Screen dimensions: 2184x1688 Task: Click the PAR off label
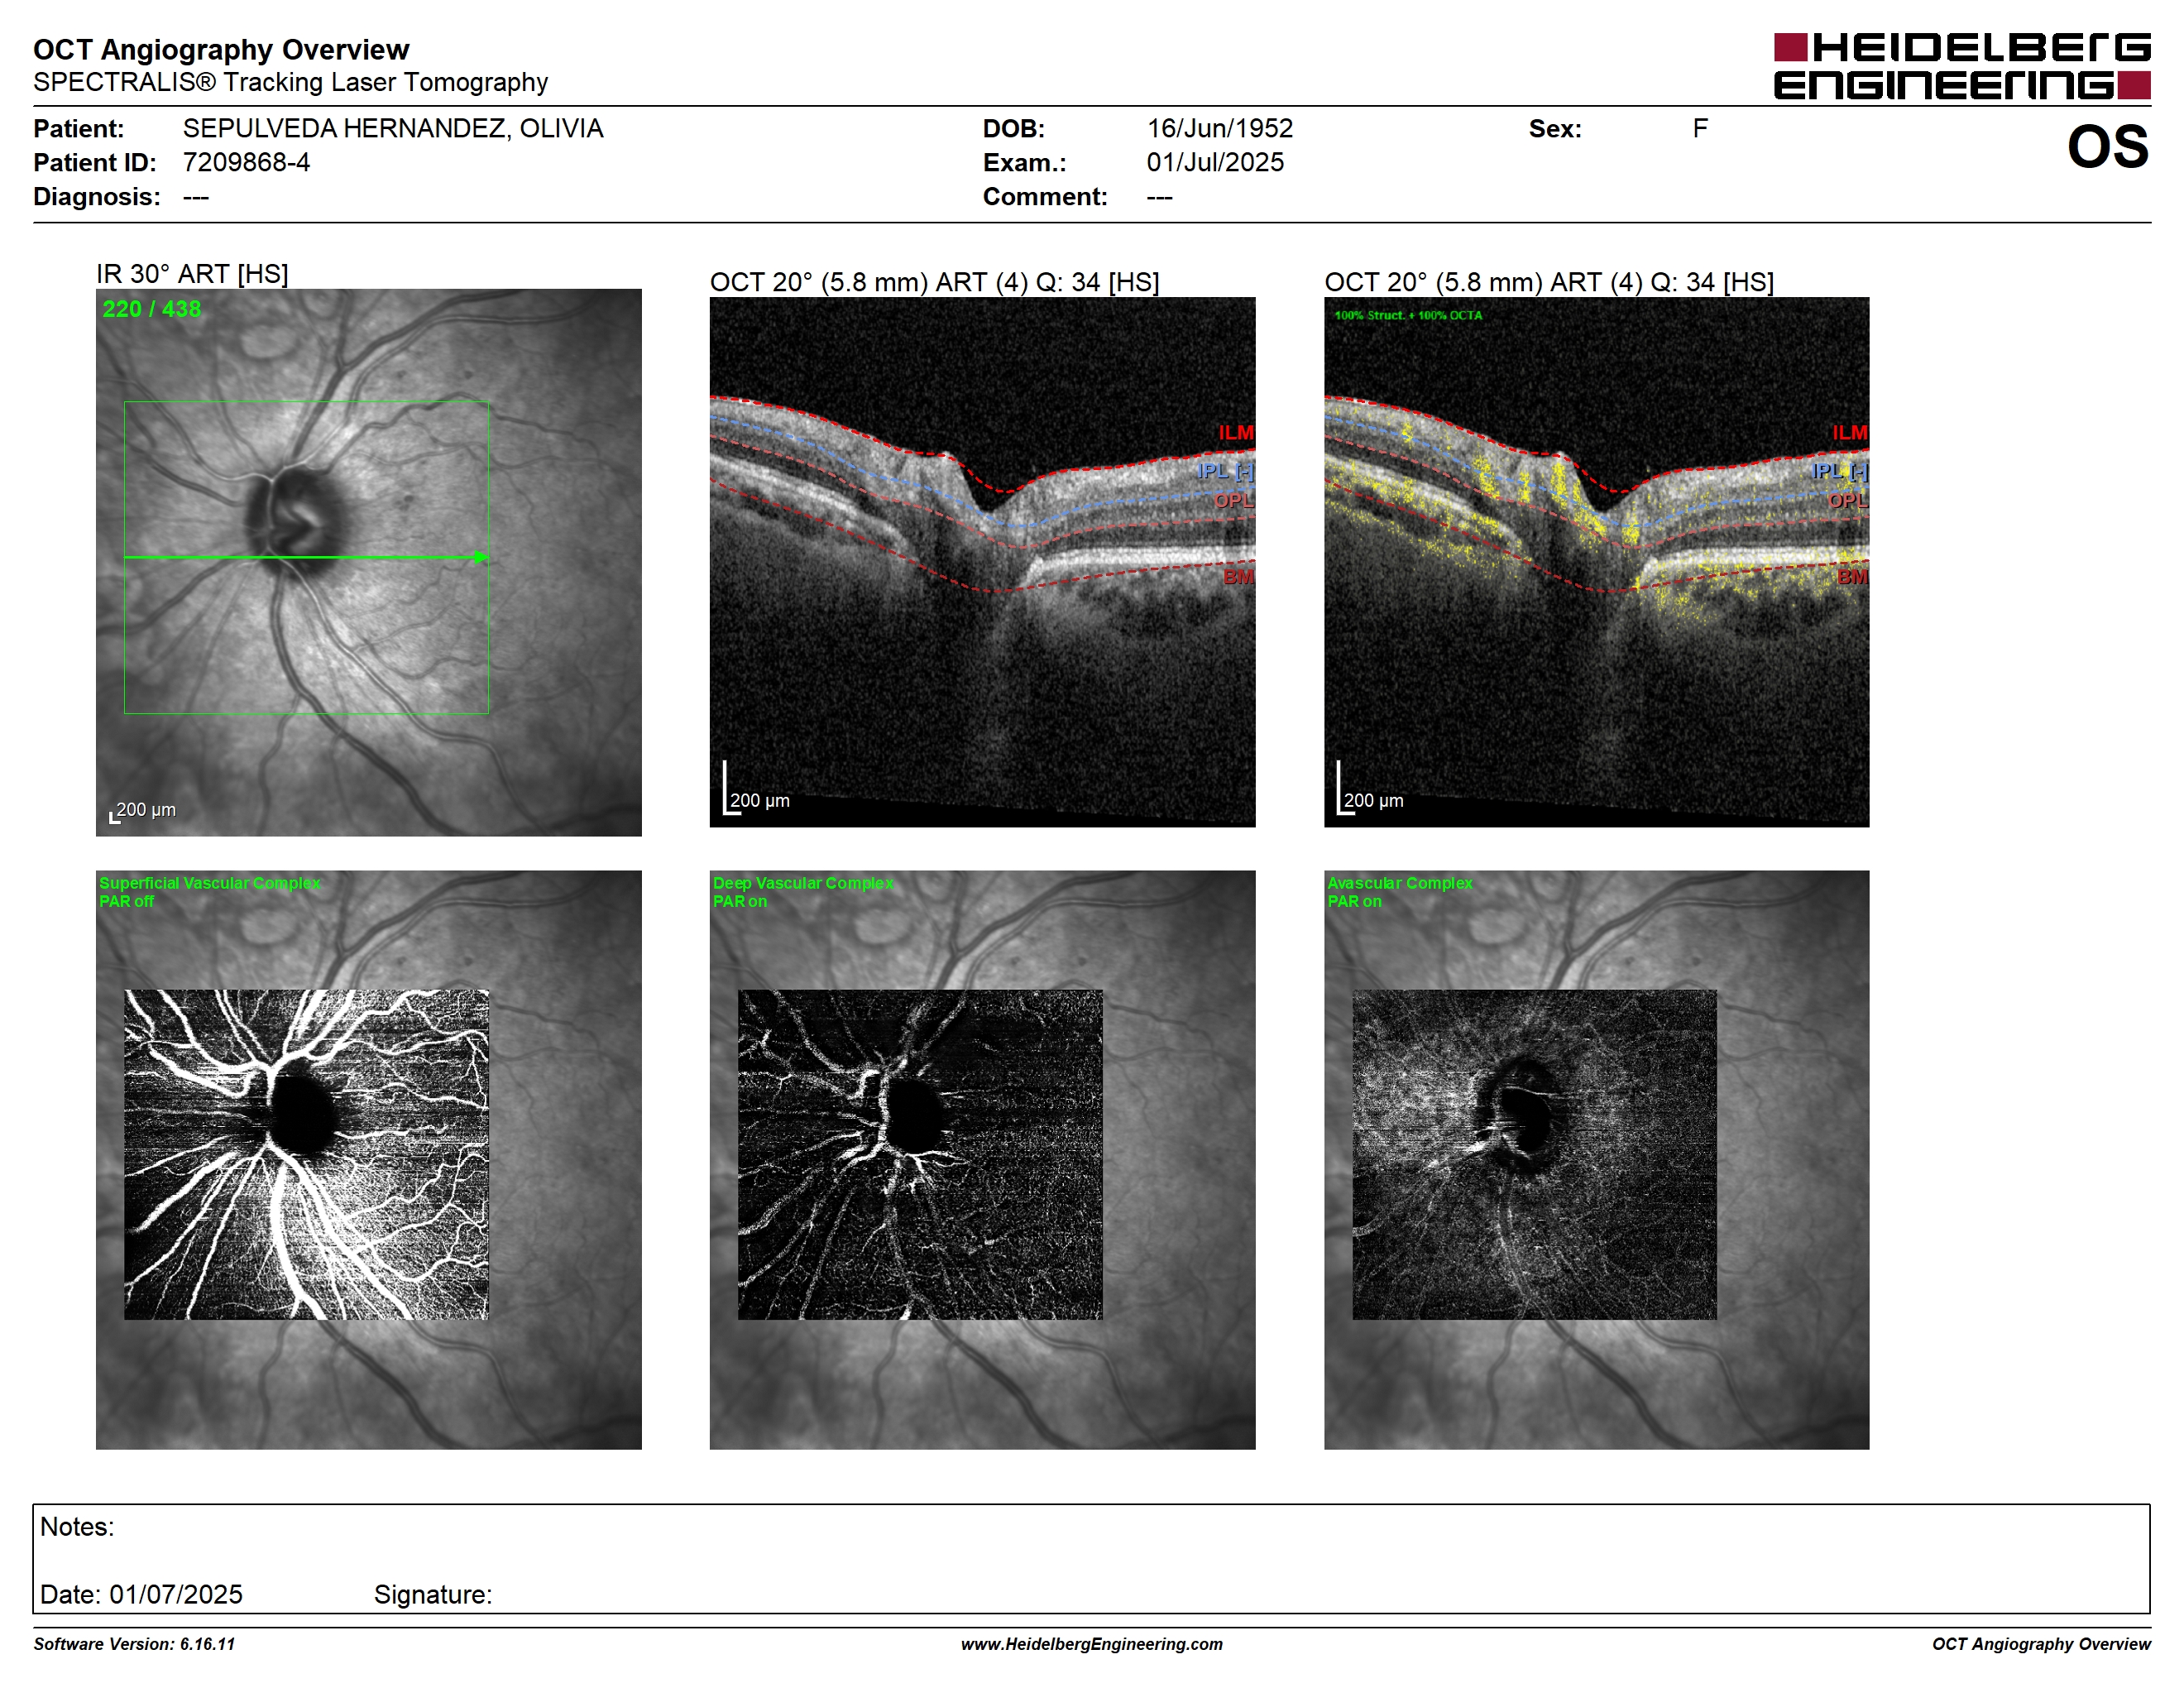(127, 901)
